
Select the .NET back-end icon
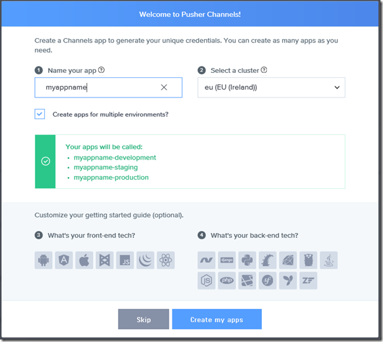pos(206,260)
